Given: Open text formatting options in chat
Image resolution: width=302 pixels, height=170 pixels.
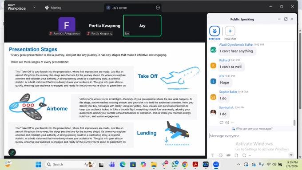Looking at the screenshot, I should 213,155.
